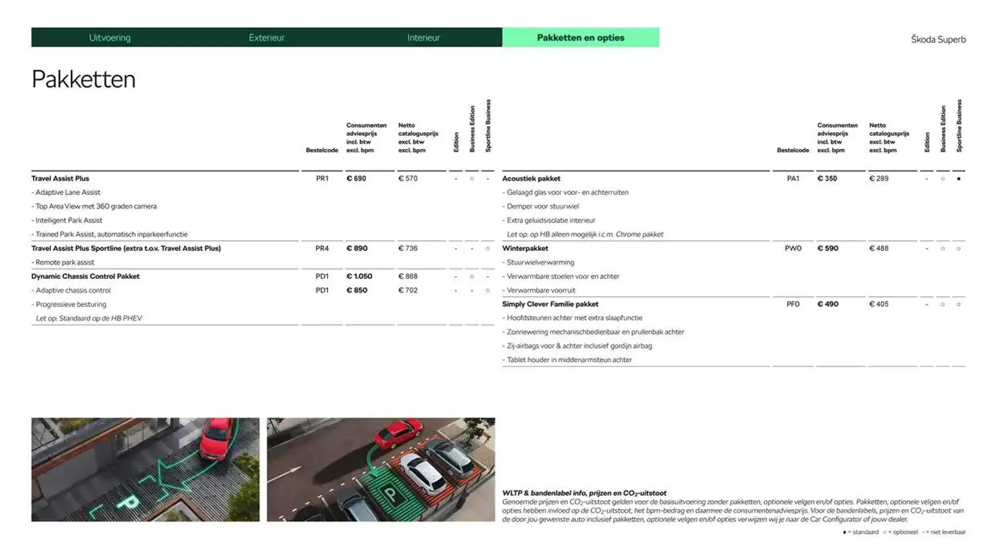Click the € 1.050 price
This screenshot has height=560, width=997.
pyautogui.click(x=359, y=276)
